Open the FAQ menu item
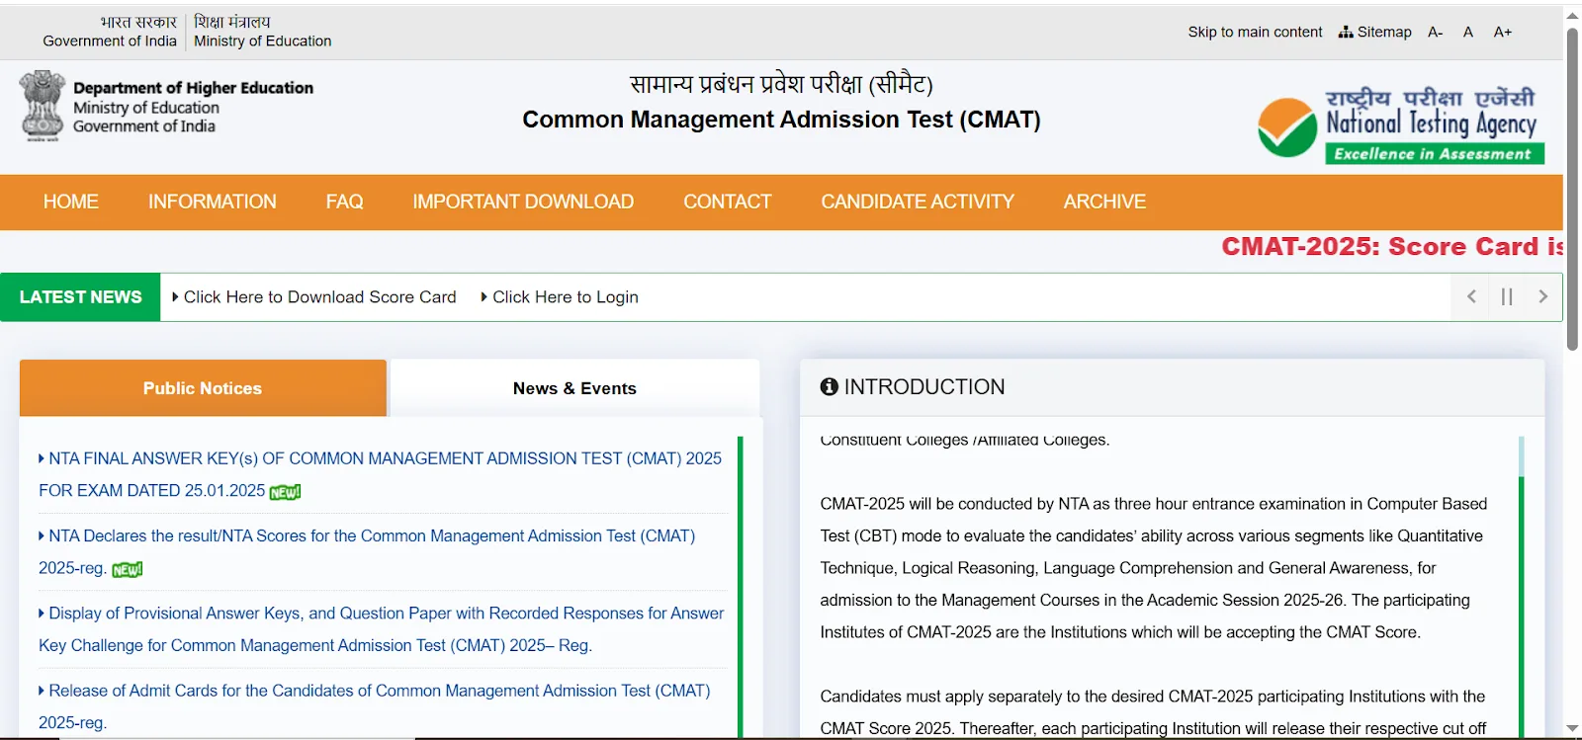The height and width of the screenshot is (740, 1582). (x=345, y=202)
